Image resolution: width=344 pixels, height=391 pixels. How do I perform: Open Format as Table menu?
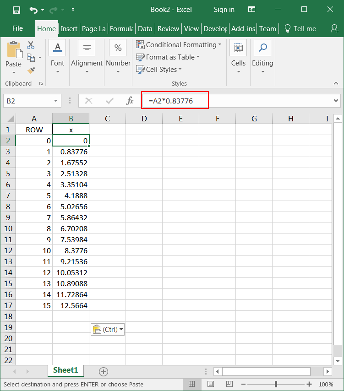pos(168,57)
